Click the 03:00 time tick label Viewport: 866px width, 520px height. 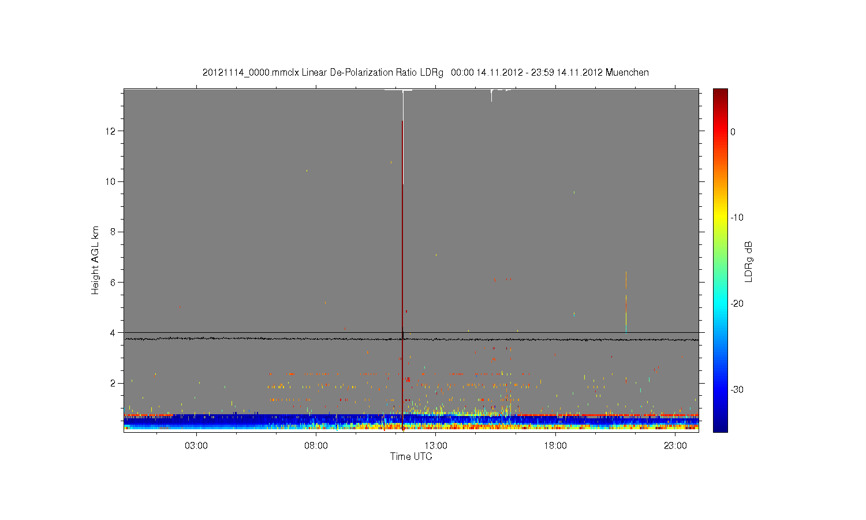click(196, 446)
